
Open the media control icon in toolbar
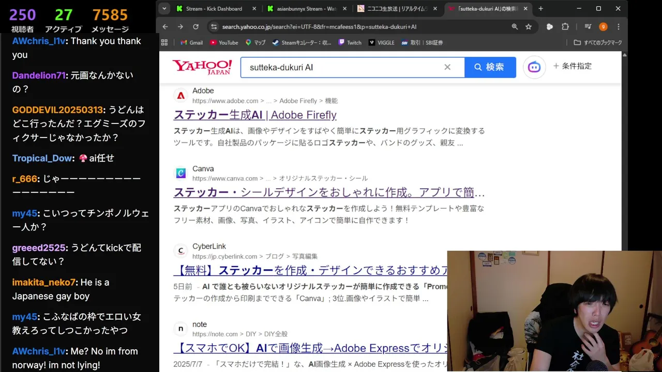(588, 27)
